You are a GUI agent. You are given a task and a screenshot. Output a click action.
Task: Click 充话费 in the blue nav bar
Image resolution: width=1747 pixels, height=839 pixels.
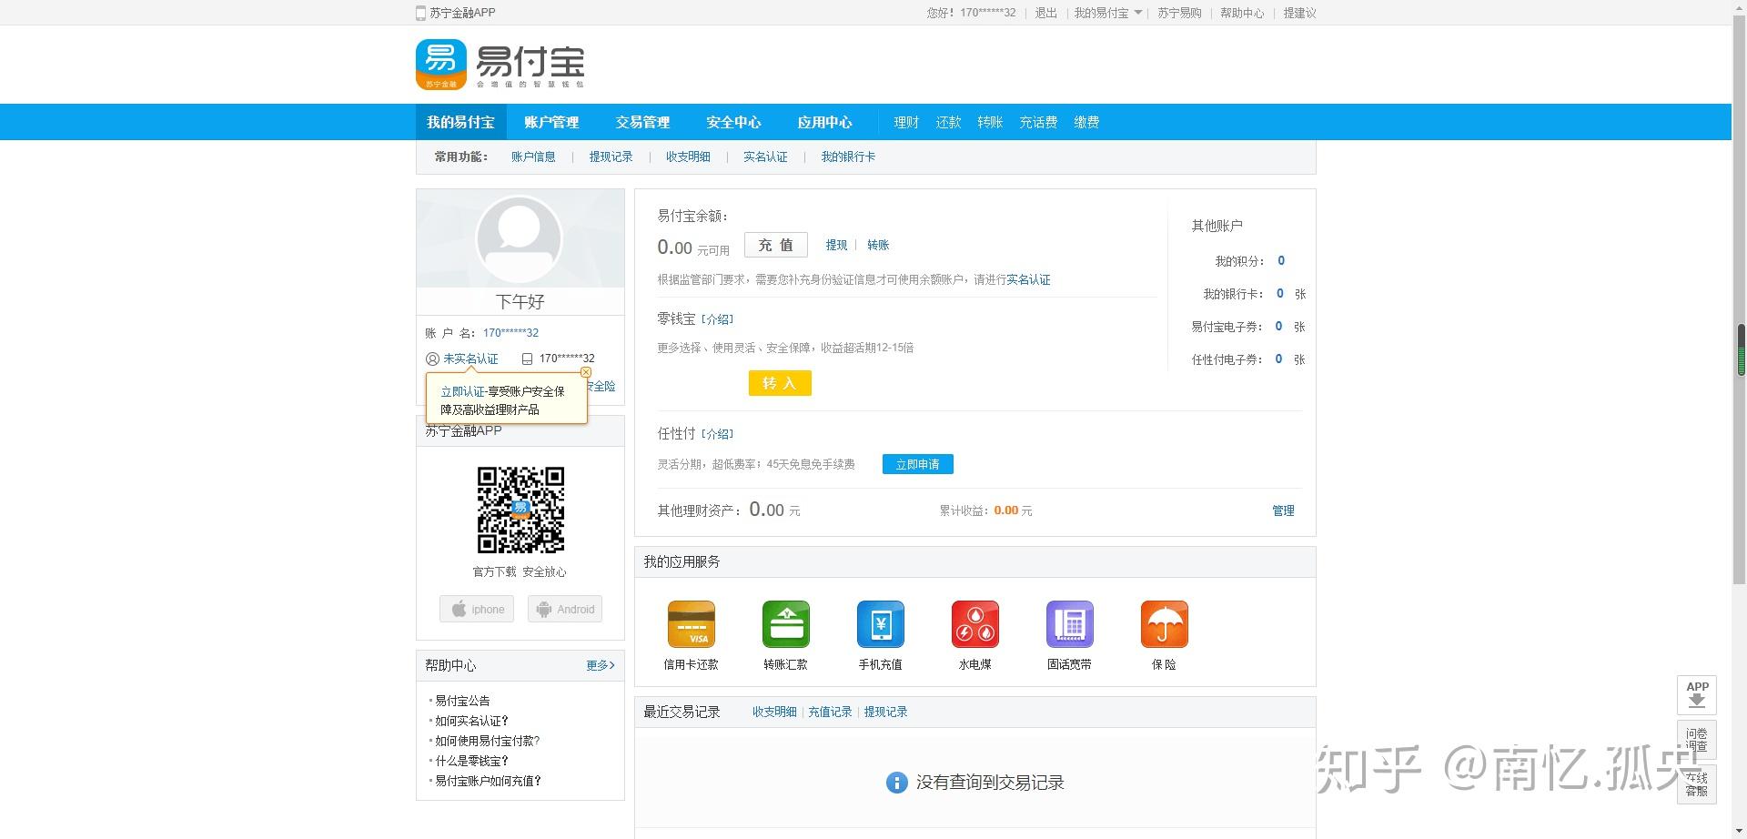click(1038, 122)
